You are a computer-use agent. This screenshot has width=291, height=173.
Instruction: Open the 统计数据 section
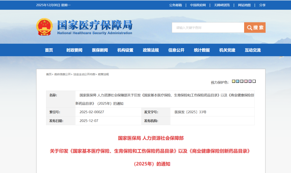pyautogui.click(x=202, y=50)
